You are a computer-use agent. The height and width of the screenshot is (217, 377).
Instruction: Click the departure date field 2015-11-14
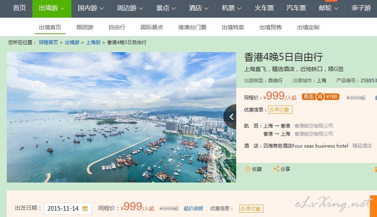68,208
